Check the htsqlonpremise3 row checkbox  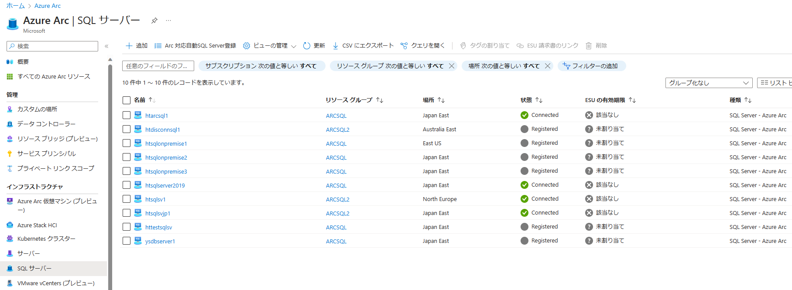pyautogui.click(x=127, y=171)
